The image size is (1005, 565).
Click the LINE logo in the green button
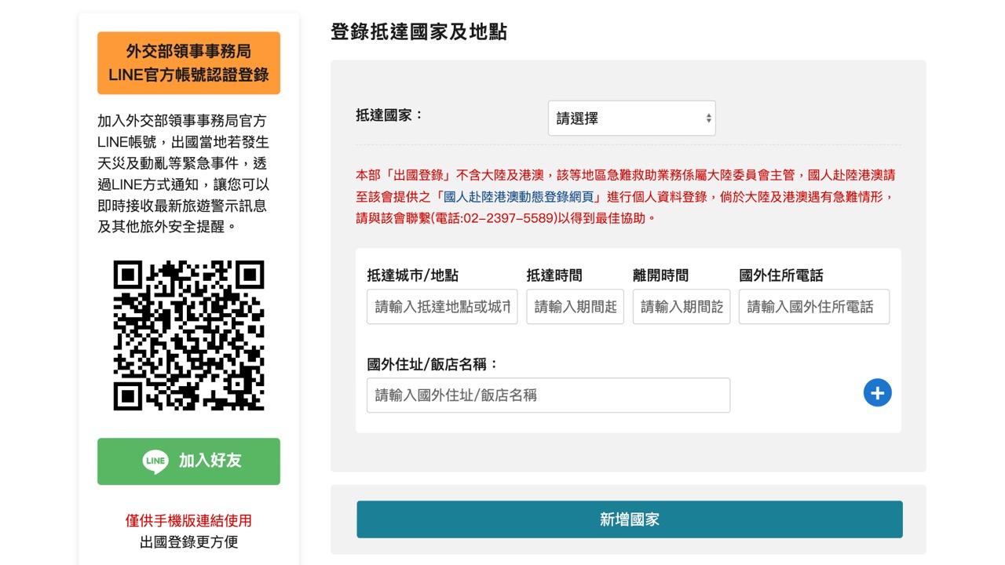point(155,461)
